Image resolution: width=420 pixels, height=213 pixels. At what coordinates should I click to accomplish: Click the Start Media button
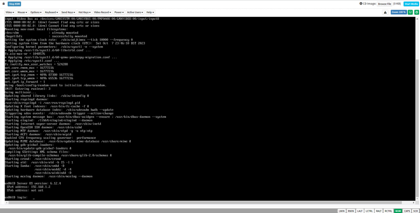tap(411, 4)
